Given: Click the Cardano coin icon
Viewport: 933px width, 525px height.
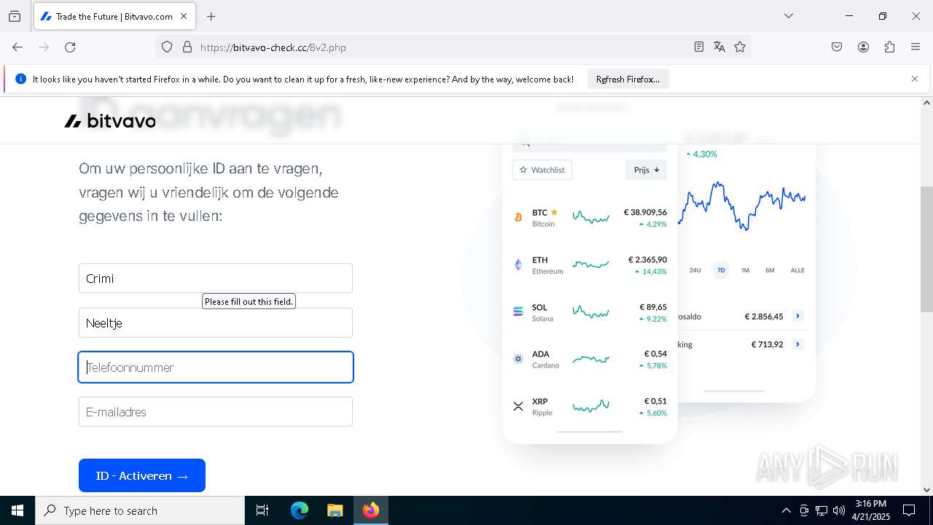Looking at the screenshot, I should (x=518, y=359).
